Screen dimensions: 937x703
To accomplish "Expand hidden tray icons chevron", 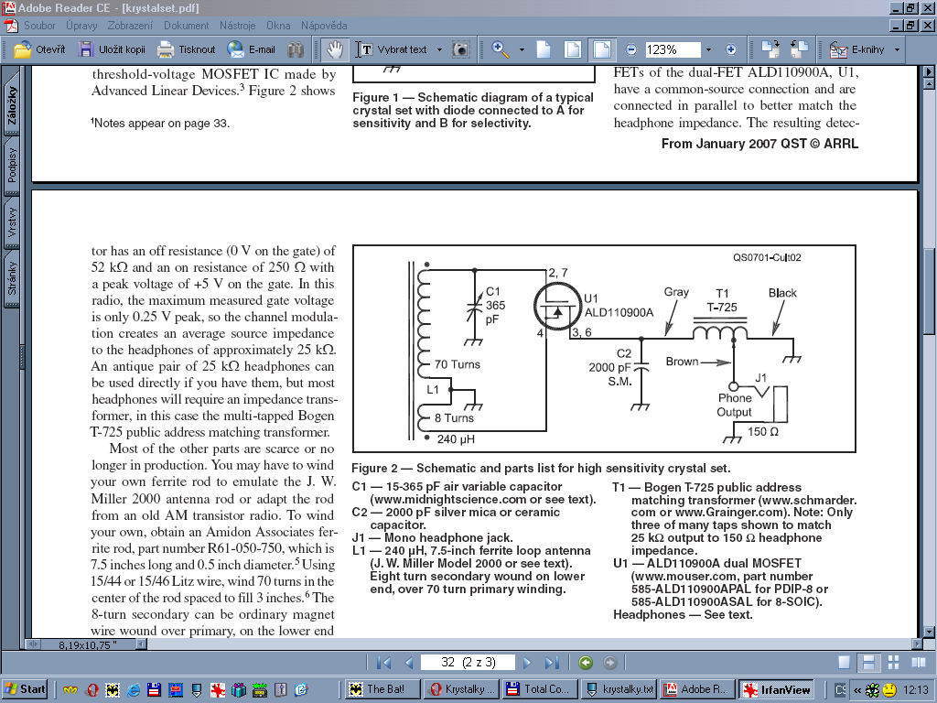I will [x=856, y=690].
